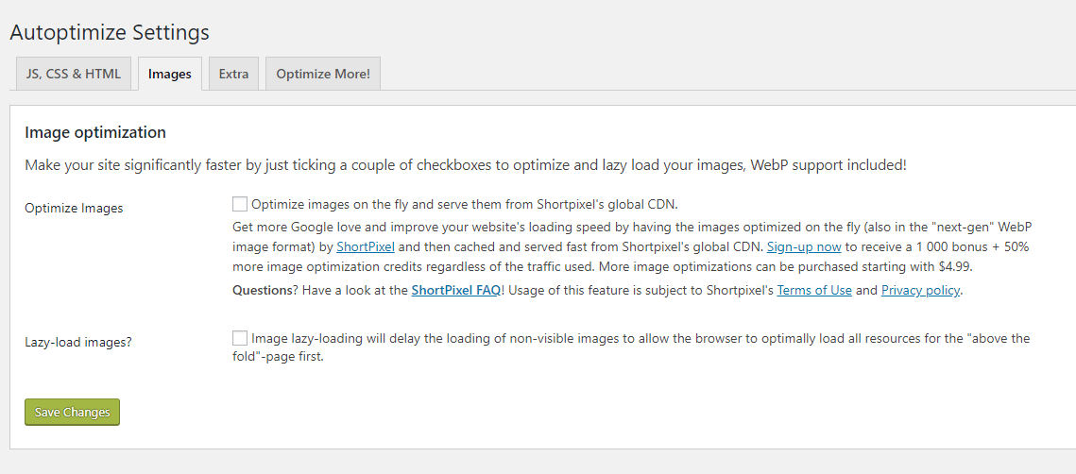Select the Images tab
1076x474 pixels.
tap(170, 74)
